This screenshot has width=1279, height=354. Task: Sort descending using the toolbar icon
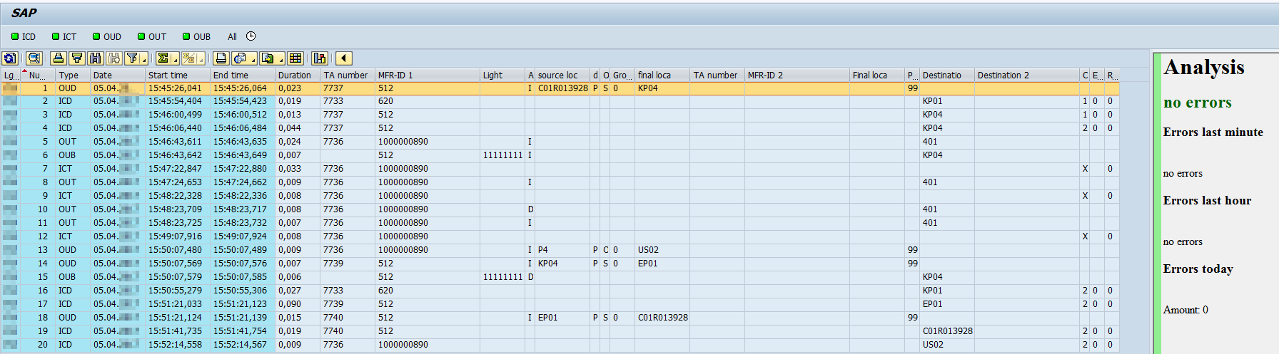(77, 58)
